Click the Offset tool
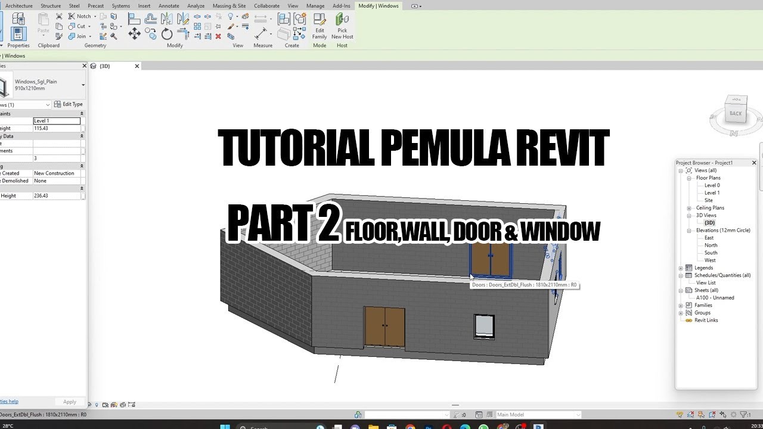The height and width of the screenshot is (429, 763). (x=150, y=19)
